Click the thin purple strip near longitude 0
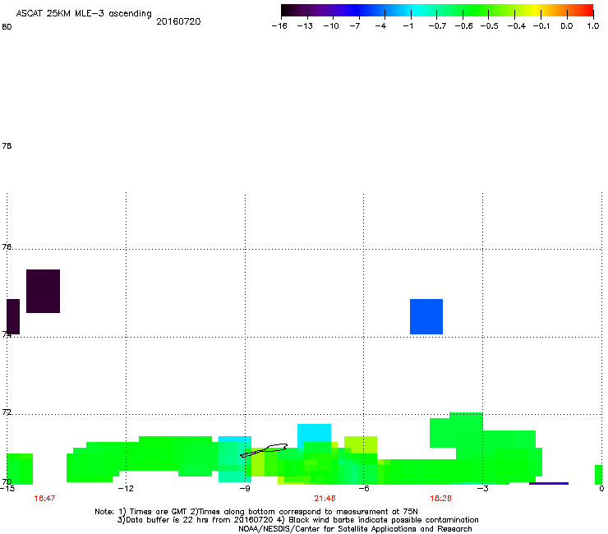The height and width of the screenshot is (534, 608). [549, 483]
